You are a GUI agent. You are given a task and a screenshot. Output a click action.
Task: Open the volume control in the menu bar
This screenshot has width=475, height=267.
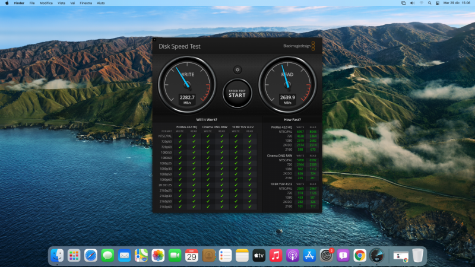[412, 3]
